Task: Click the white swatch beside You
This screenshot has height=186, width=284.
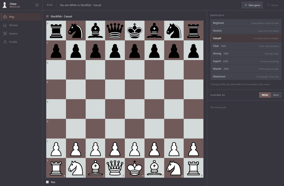Action: 47,182
